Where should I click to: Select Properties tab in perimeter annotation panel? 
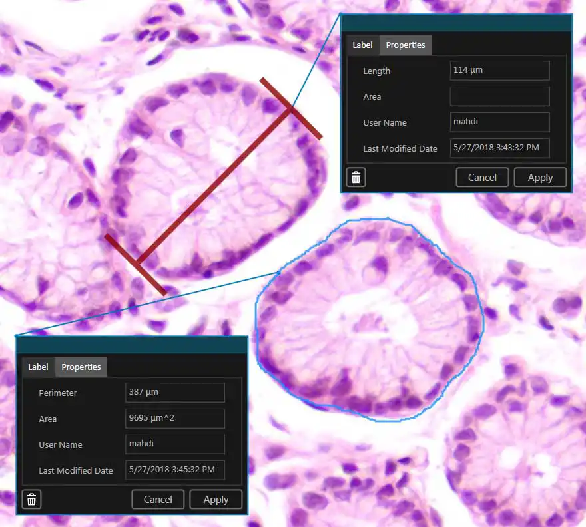point(81,367)
